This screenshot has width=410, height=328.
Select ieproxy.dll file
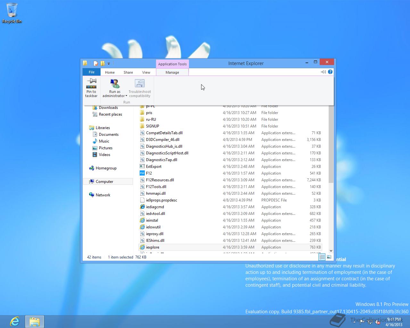tap(230, 234)
